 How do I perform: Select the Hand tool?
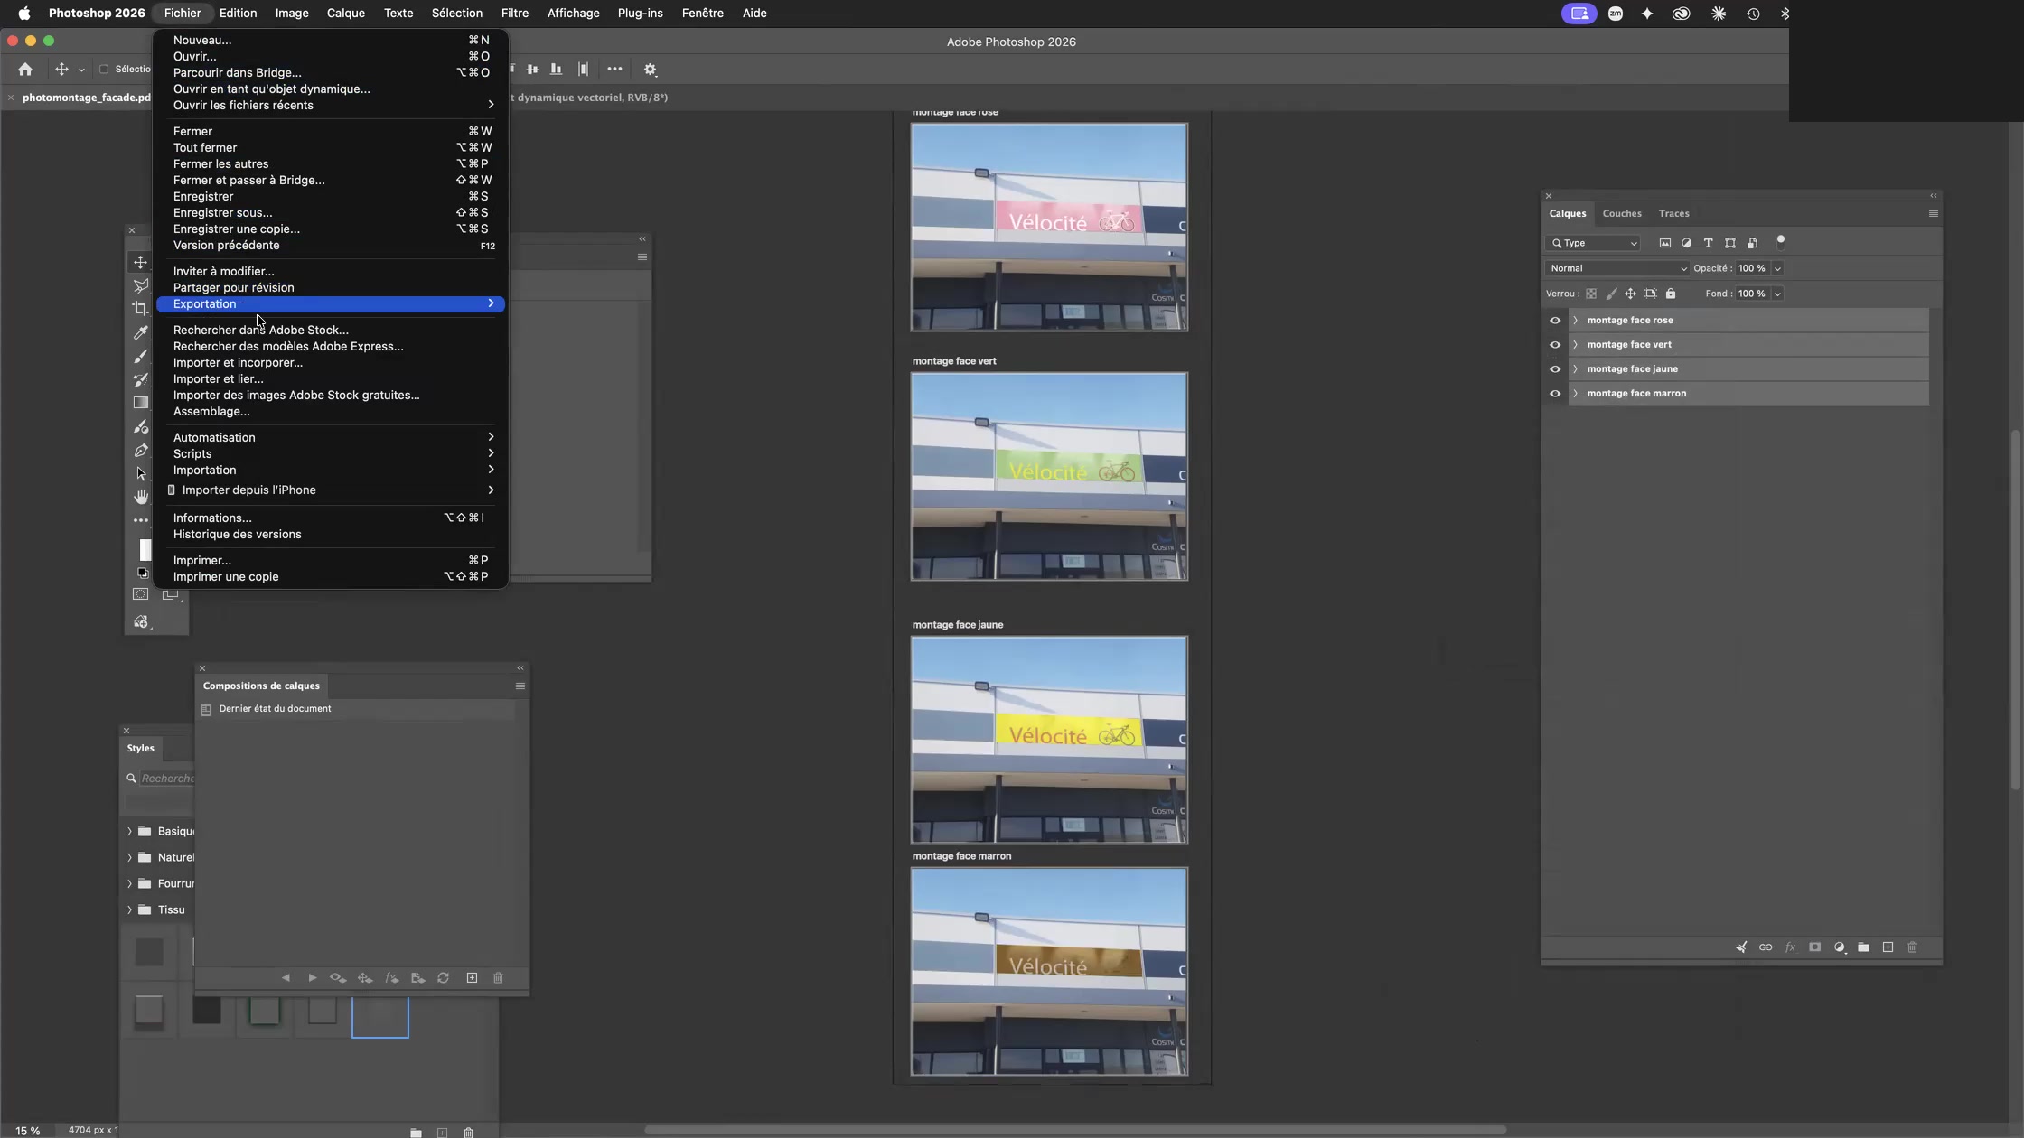click(x=140, y=497)
